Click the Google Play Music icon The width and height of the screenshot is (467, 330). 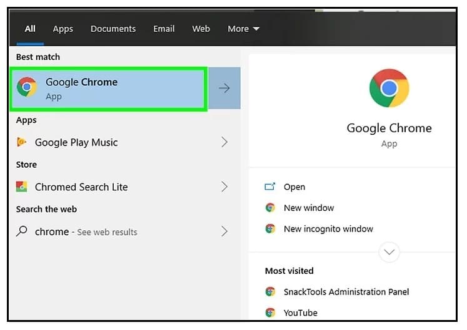[x=21, y=142]
